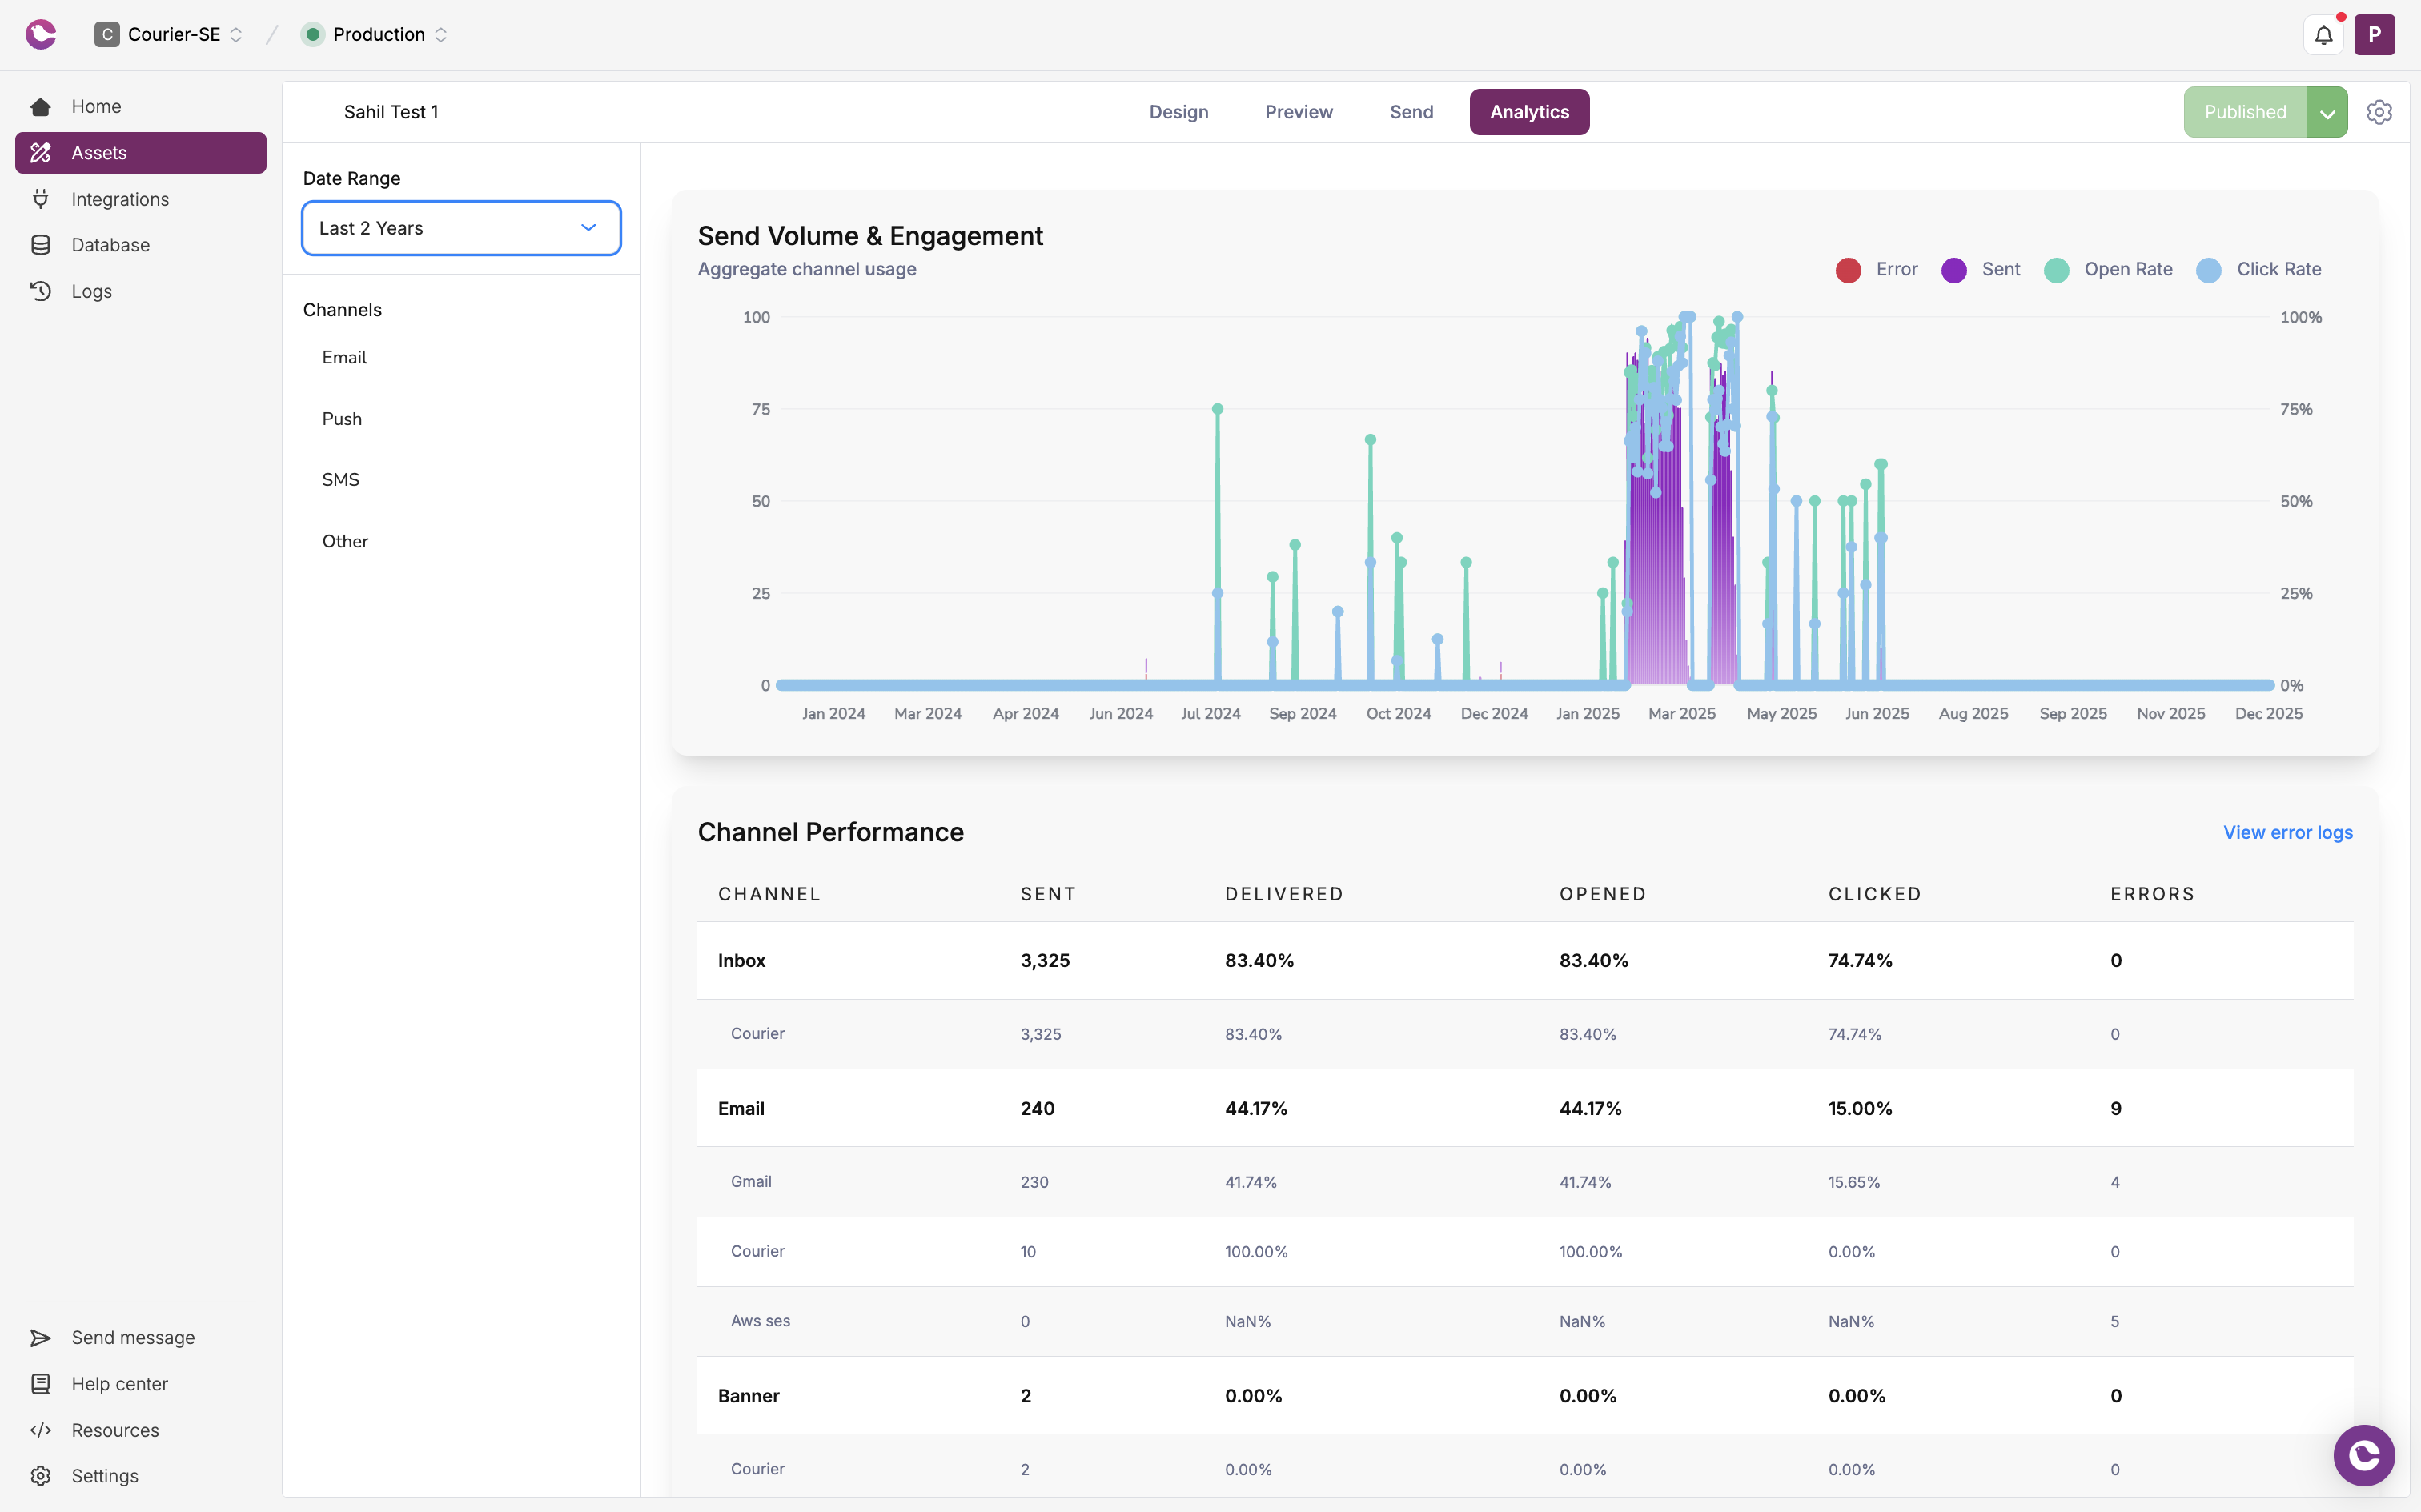This screenshot has width=2421, height=1512.
Task: Toggle the Email channel filter
Action: [343, 357]
